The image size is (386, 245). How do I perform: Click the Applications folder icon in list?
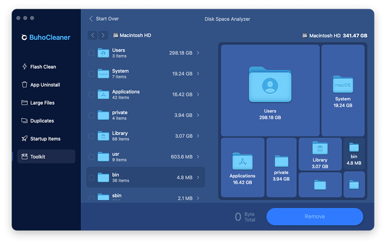tap(103, 94)
